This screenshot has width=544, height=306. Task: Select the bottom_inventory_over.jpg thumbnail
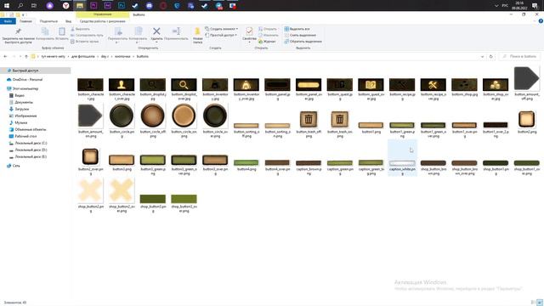pyautogui.click(x=246, y=85)
